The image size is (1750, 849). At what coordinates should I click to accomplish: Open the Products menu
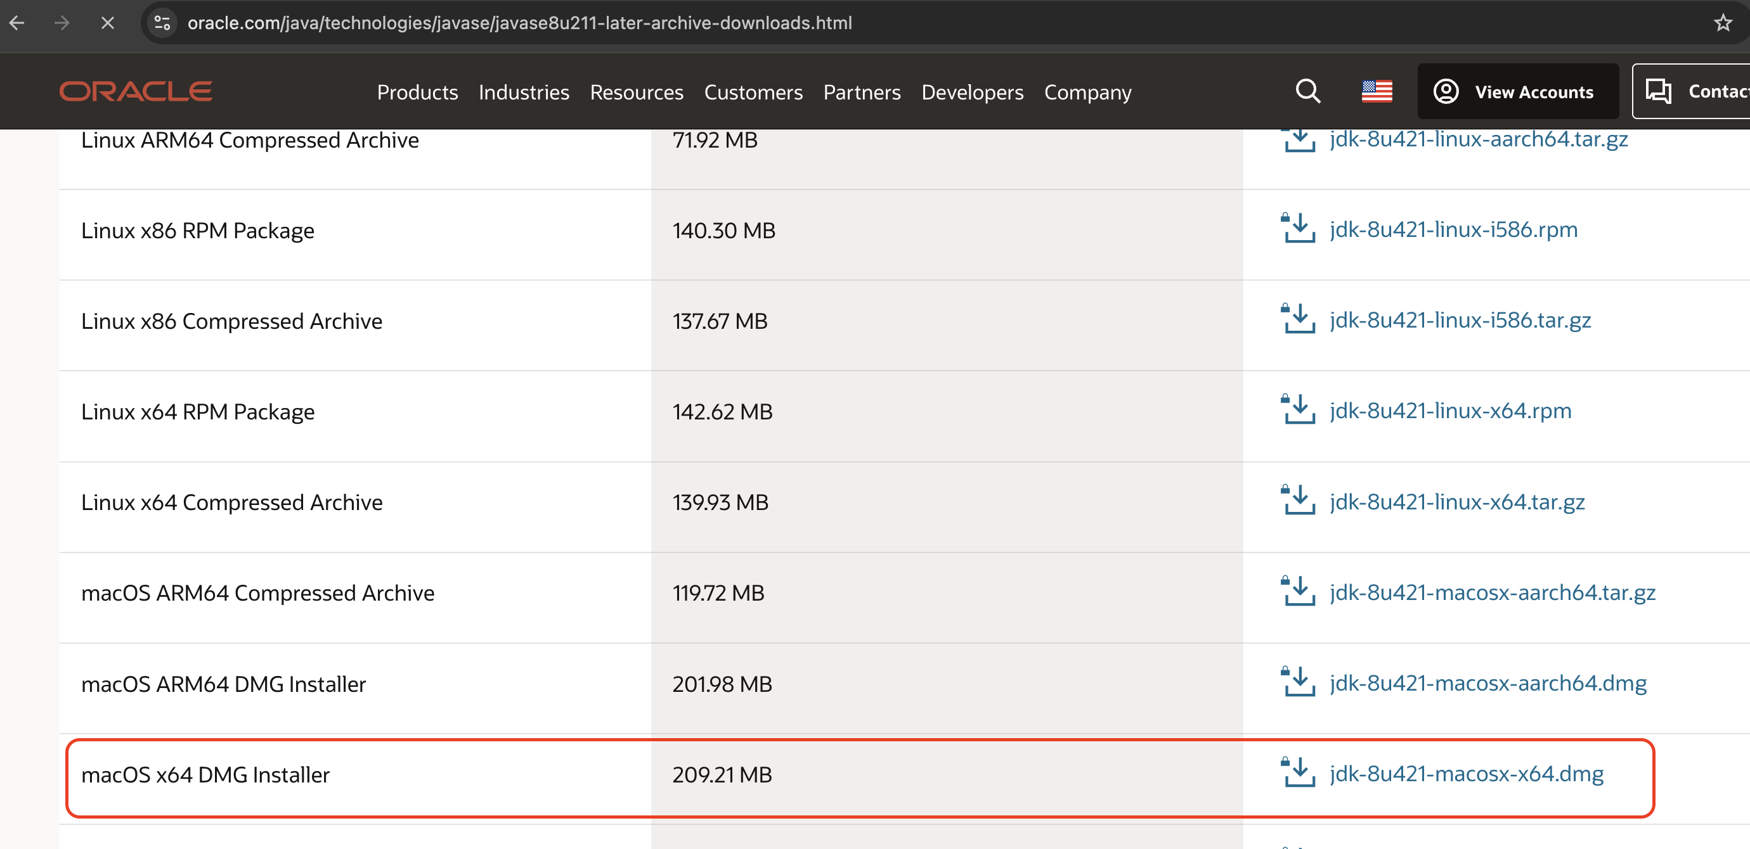pyautogui.click(x=417, y=93)
